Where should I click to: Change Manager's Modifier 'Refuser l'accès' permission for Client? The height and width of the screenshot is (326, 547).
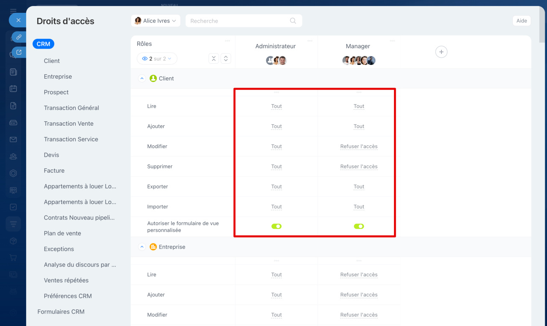(x=359, y=147)
